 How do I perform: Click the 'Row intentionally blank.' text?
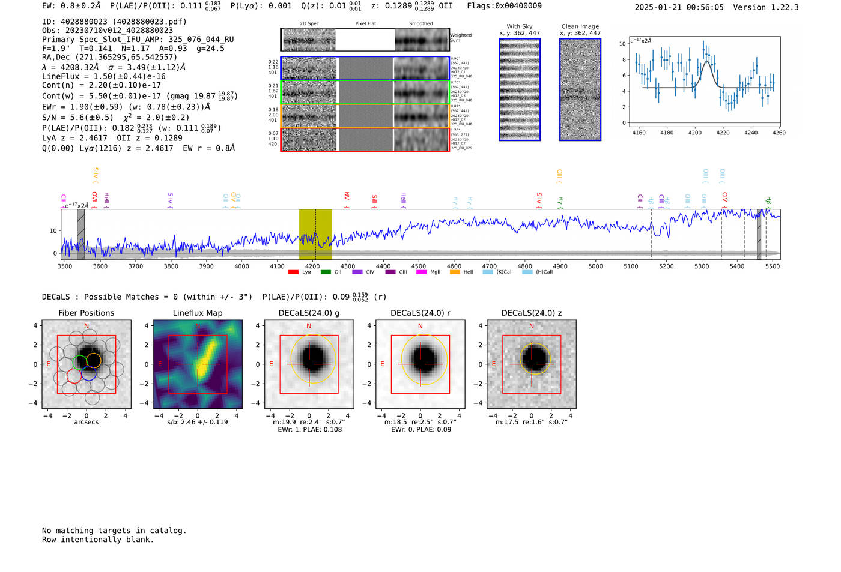[98, 540]
